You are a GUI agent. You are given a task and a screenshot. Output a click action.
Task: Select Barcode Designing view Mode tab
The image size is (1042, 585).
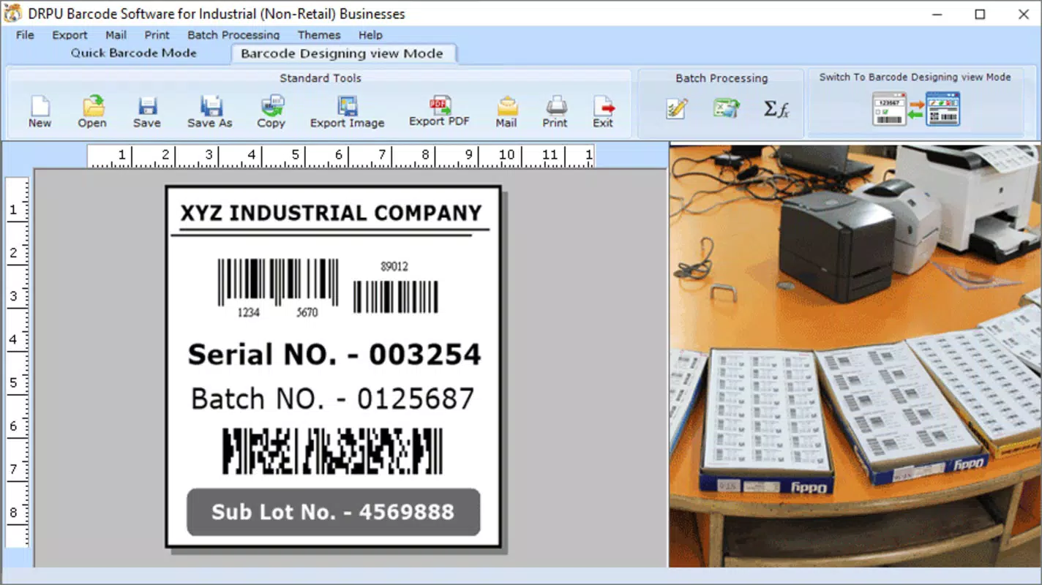click(342, 53)
